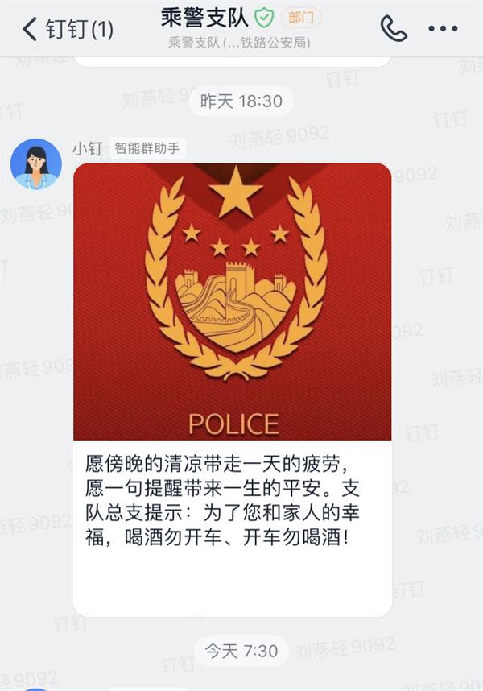The height and width of the screenshot is (691, 483).
Task: Tap the group subtitle 乘警支队(...铁路公安局)
Action: pyautogui.click(x=240, y=43)
